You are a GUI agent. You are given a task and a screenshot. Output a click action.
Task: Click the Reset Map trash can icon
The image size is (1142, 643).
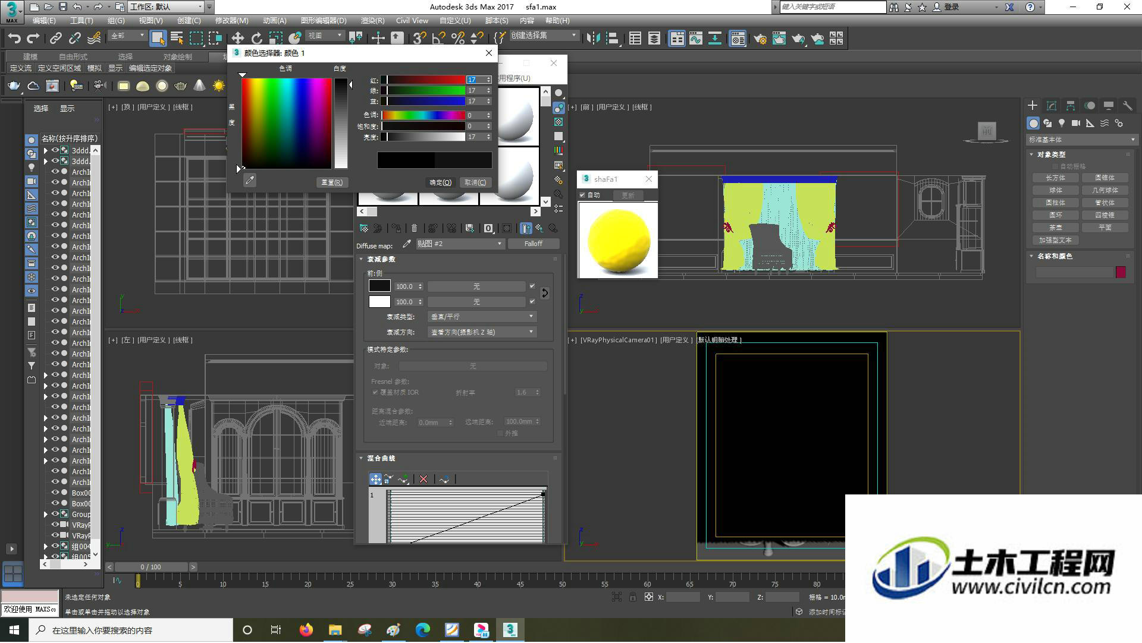(415, 228)
